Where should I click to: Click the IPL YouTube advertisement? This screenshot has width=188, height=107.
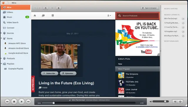pos(137,38)
